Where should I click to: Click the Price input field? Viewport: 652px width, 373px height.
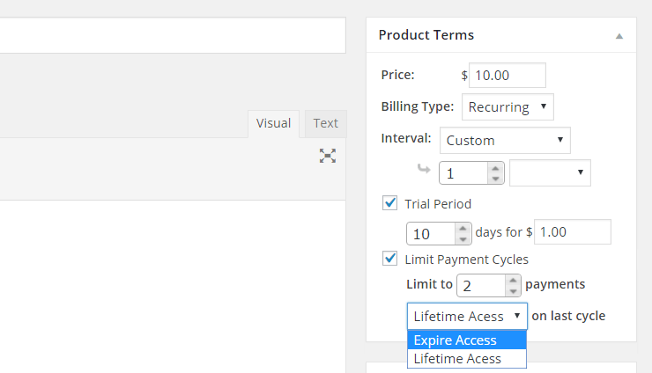coord(508,75)
